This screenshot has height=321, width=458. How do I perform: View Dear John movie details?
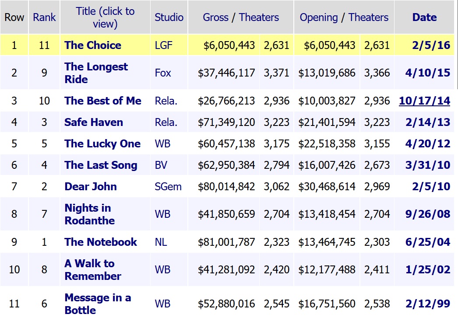91,186
